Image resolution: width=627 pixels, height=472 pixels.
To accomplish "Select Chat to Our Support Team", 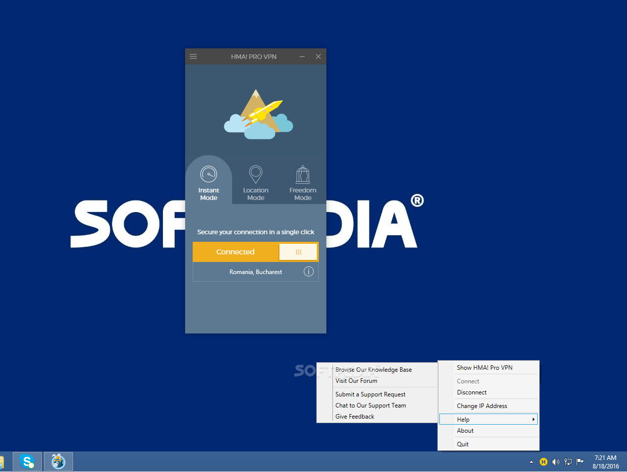I will tap(377, 406).
